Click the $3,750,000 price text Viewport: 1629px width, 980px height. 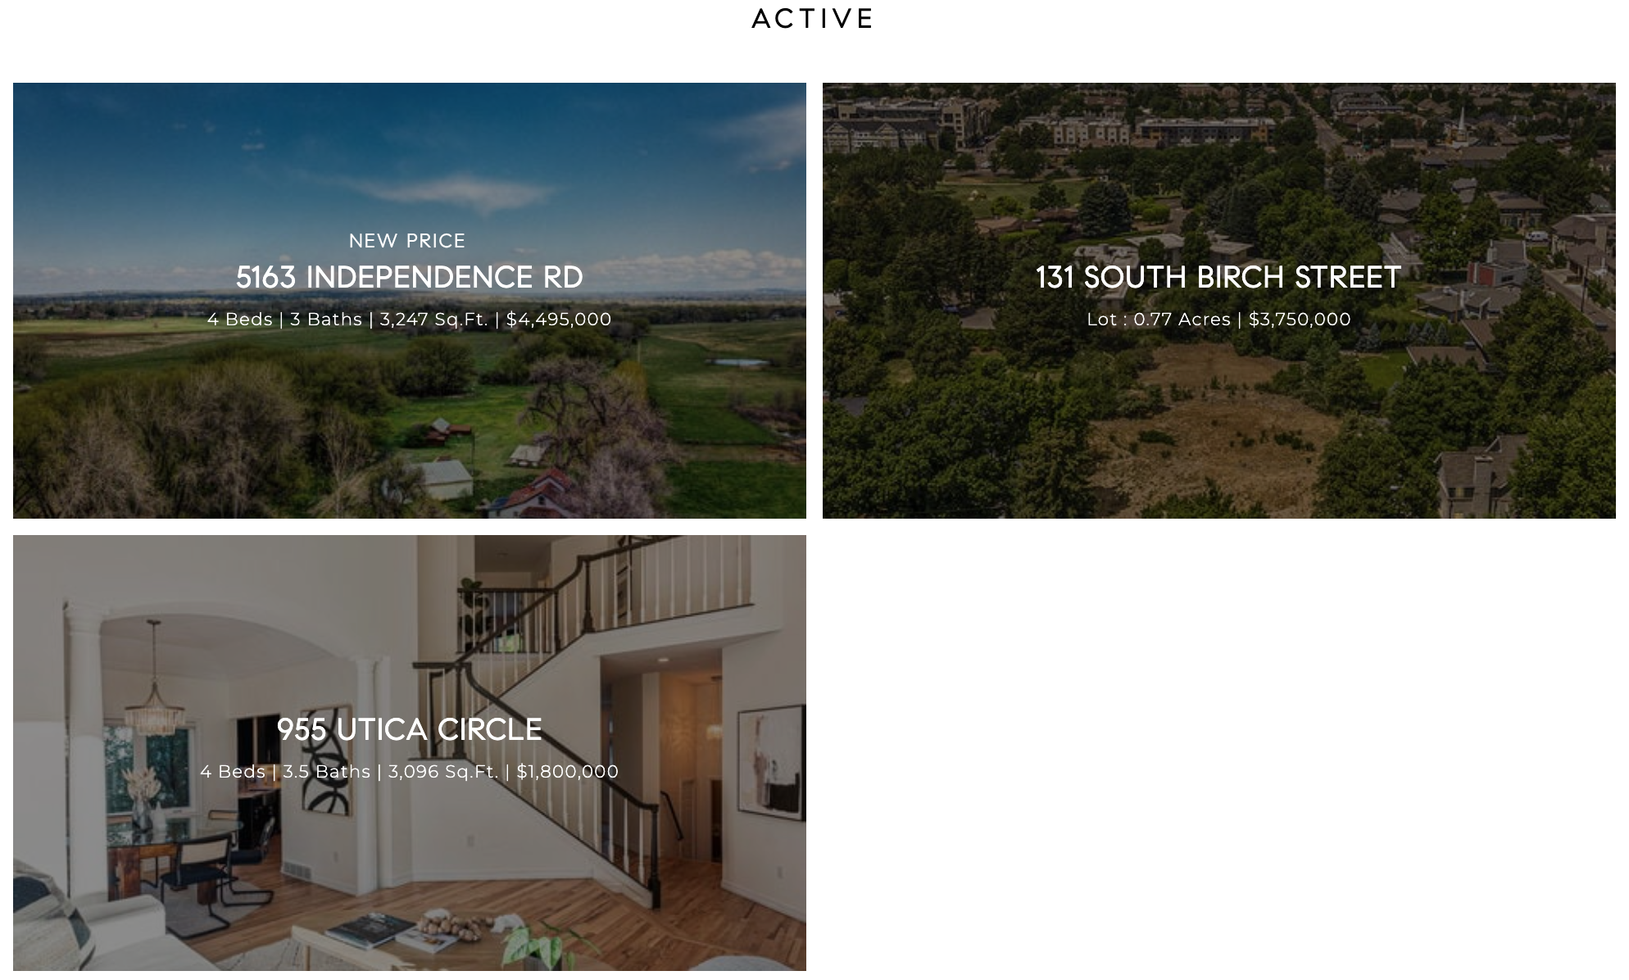[1300, 320]
